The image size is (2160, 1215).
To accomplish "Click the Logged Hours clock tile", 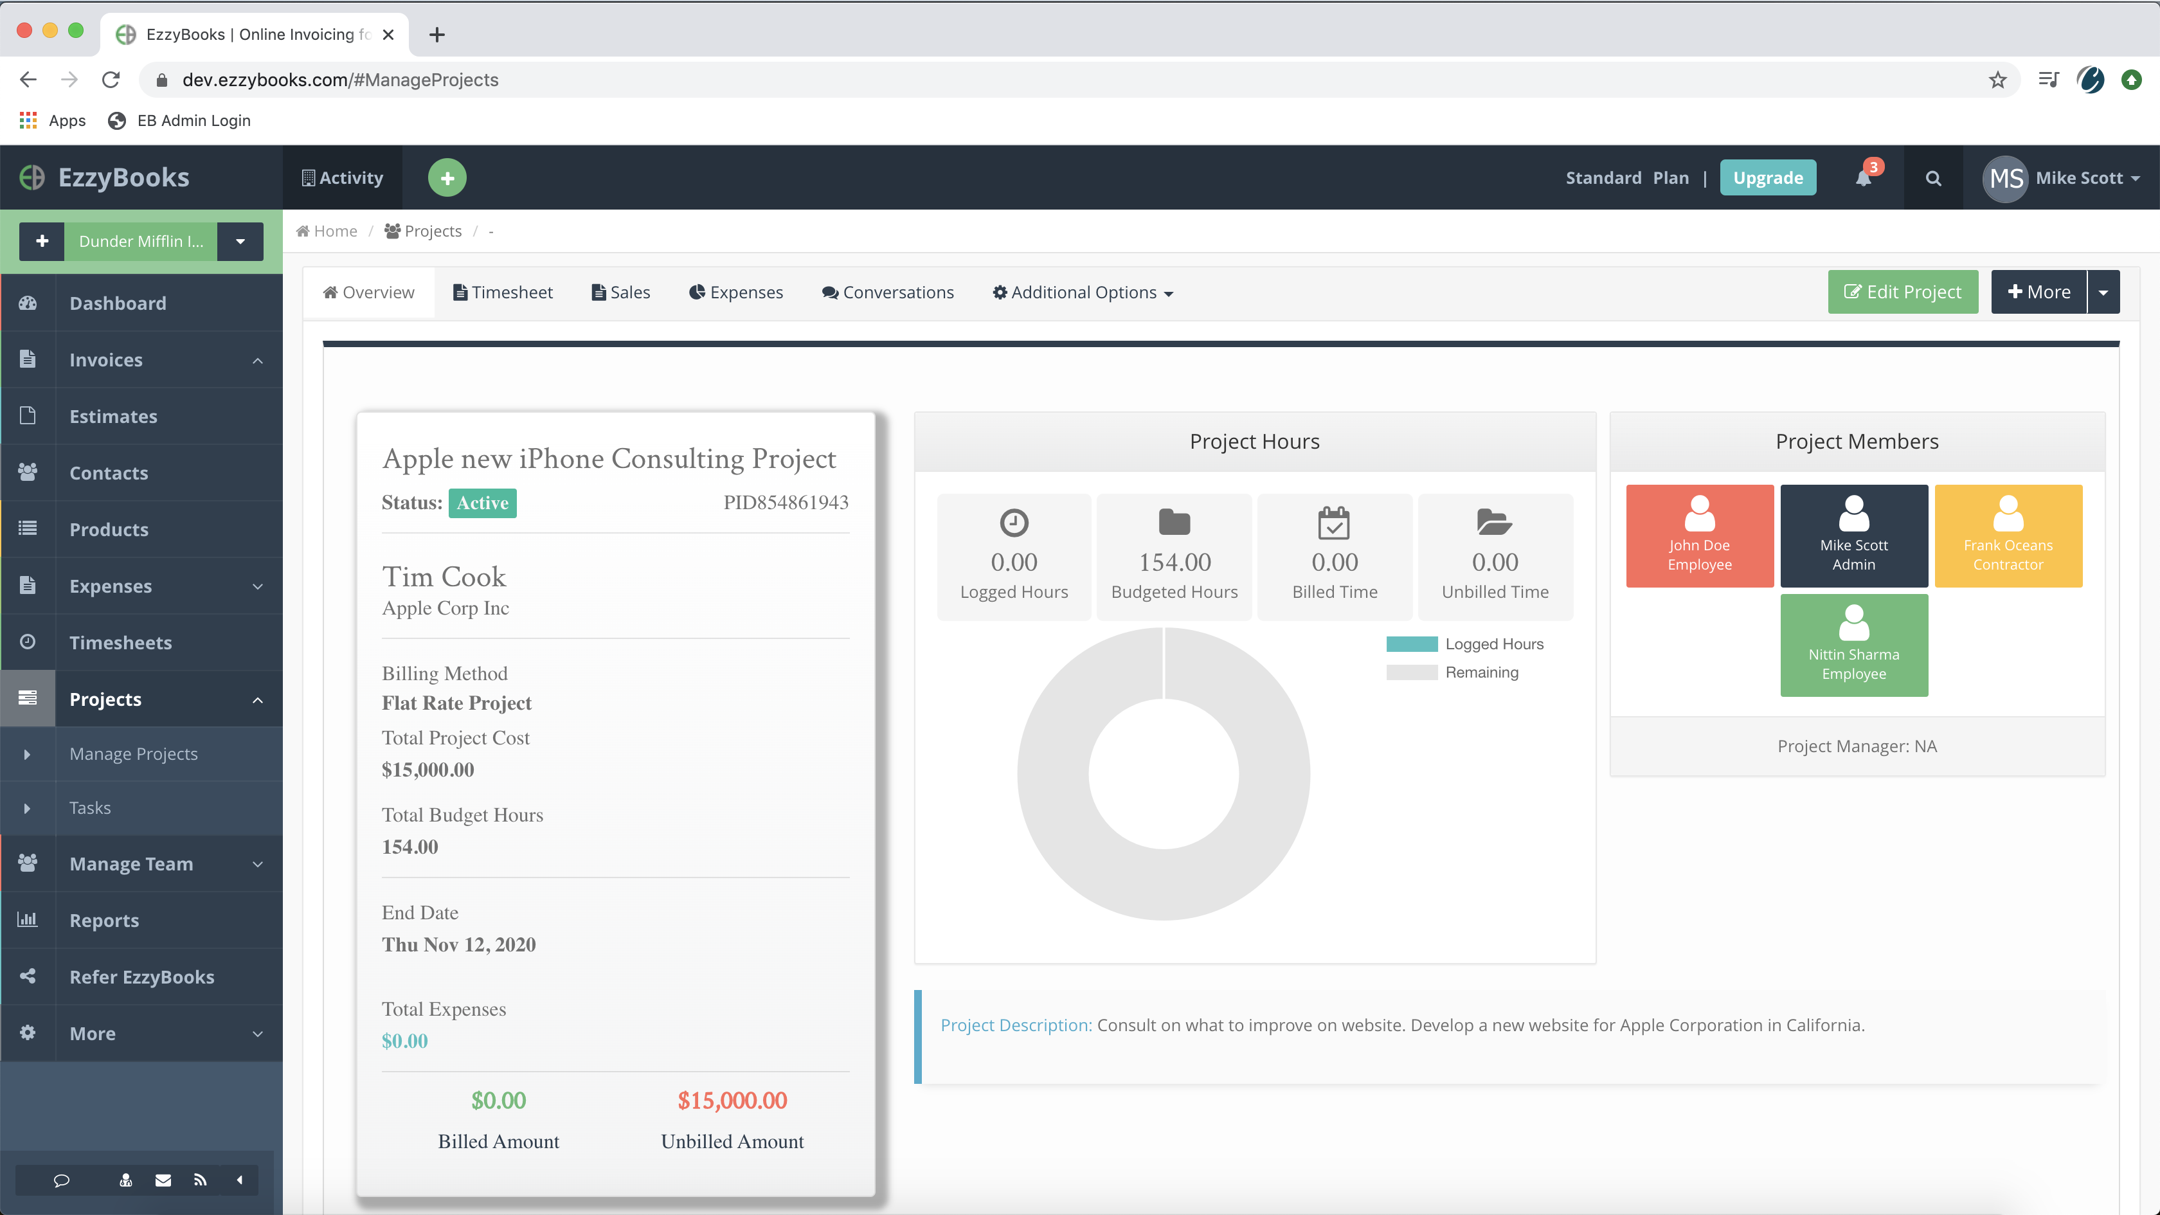I will (x=1014, y=556).
